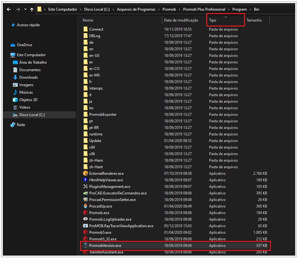Screen dimensions: 298x259
Task: Click Update folder icon
Action: [x=85, y=141]
